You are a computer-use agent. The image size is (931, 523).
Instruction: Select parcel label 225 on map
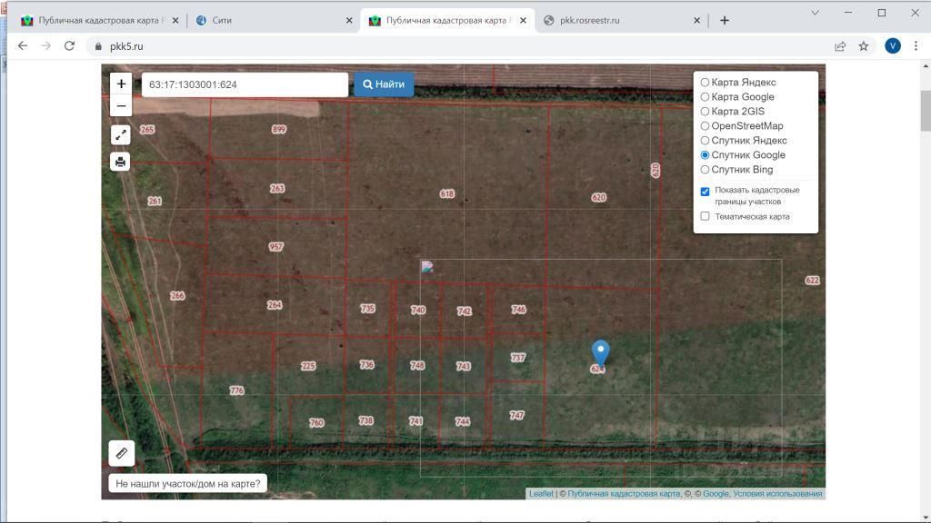coord(308,366)
